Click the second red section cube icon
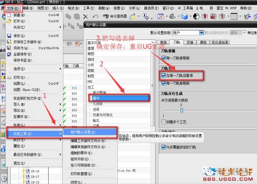This screenshot has width=257, height=184. [213, 16]
